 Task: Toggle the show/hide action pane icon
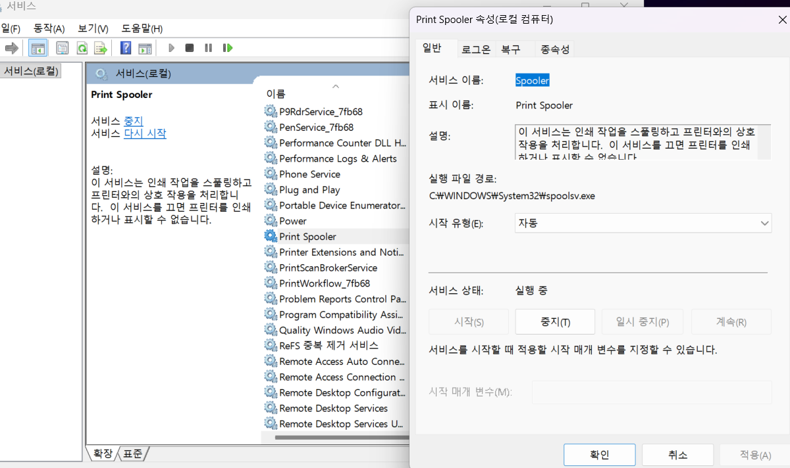(145, 48)
